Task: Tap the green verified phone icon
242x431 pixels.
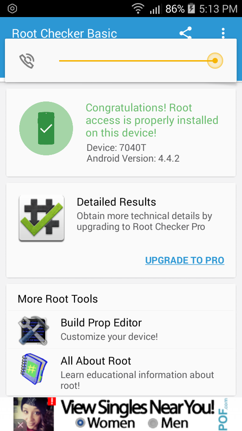Action: [x=46, y=128]
